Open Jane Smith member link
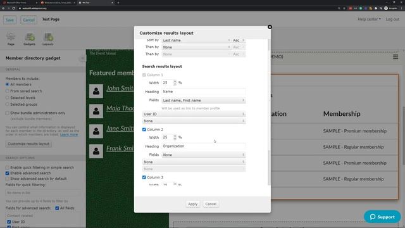Viewport: 405px width, 228px height. pos(120,128)
